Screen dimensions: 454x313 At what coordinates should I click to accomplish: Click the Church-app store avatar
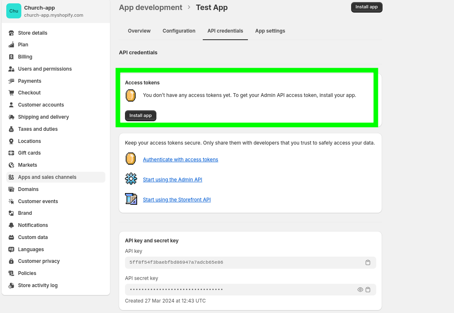click(14, 11)
